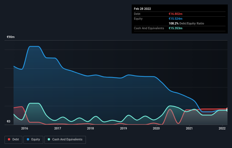
Task: Click the €16.802m Debt value in tooltip
Action: click(175, 14)
